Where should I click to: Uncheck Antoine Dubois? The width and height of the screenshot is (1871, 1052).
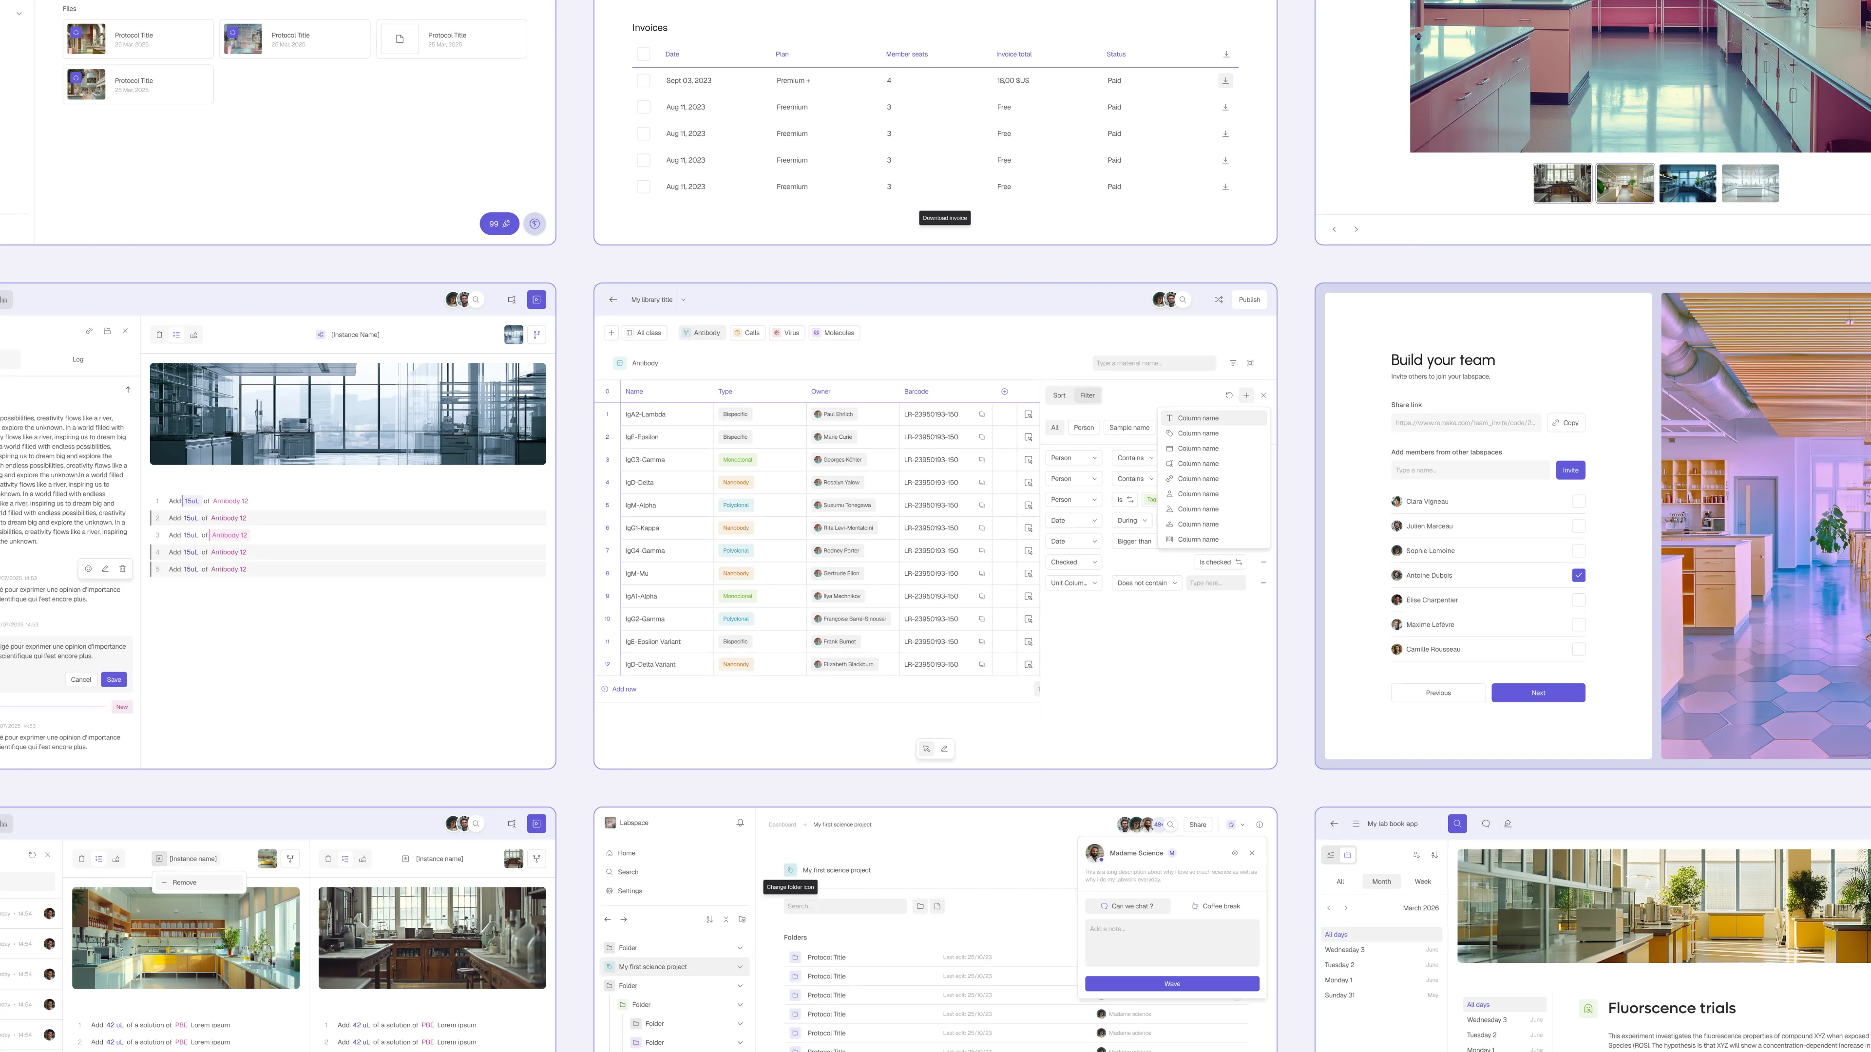pyautogui.click(x=1579, y=576)
